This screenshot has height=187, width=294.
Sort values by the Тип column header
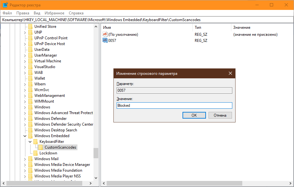pos(212,27)
